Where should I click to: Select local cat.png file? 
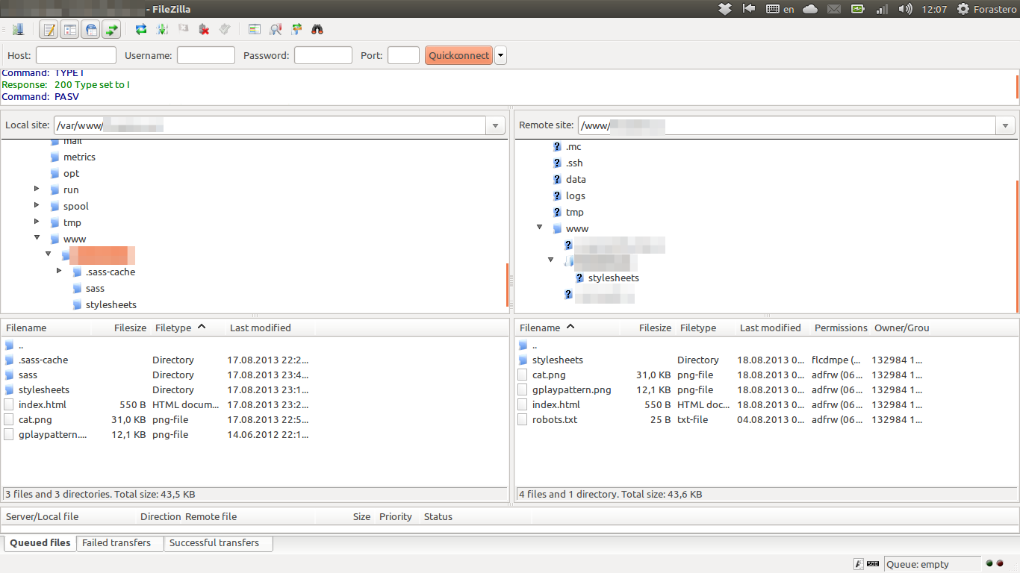tap(255, 419)
